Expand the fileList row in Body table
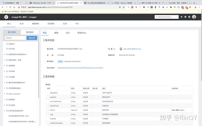 coord(48,110)
